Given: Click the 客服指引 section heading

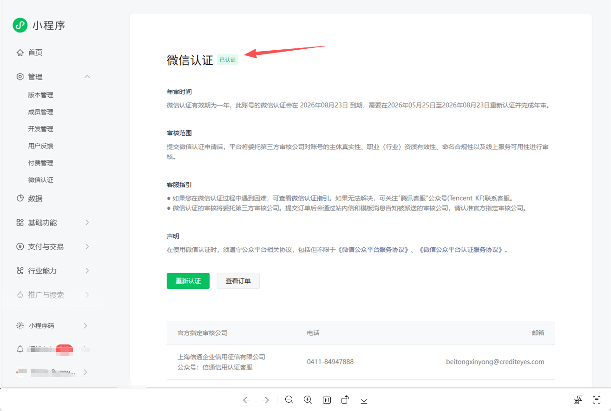Looking at the screenshot, I should point(179,185).
